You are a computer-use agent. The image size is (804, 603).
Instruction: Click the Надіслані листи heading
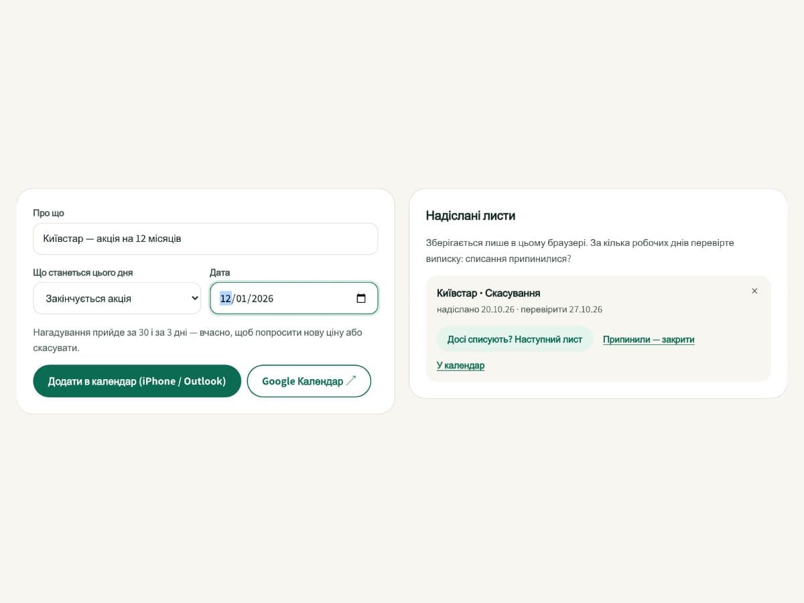tap(470, 216)
